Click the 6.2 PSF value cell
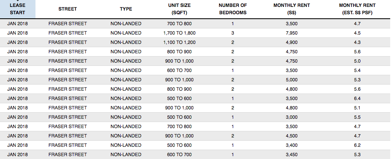The height and width of the screenshot is (159, 391). point(357,145)
